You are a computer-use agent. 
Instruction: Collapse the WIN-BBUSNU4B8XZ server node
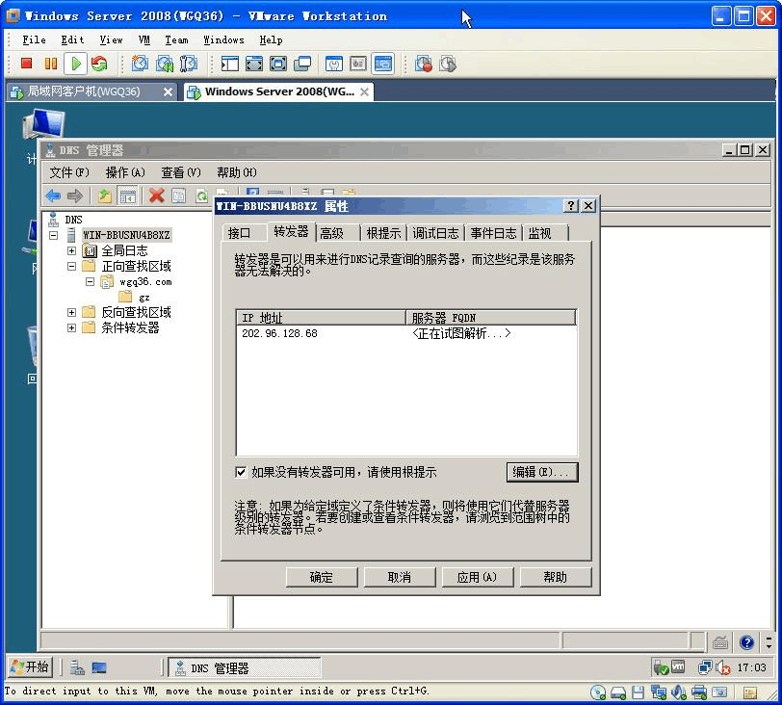click(54, 235)
